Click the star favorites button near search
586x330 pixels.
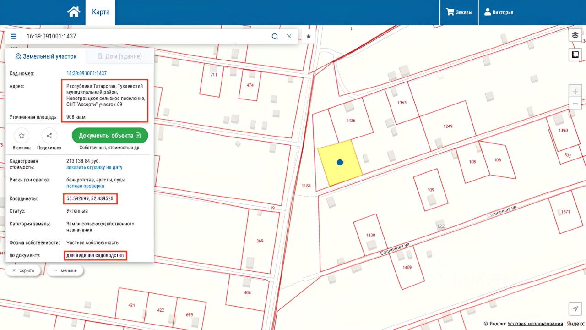coord(309,36)
